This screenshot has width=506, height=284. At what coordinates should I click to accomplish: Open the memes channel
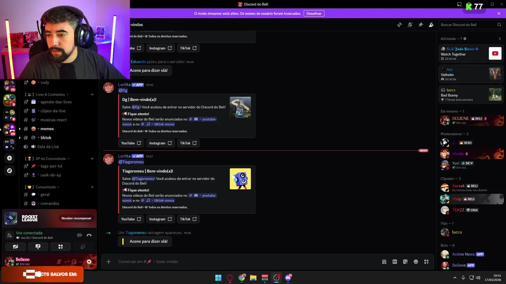tap(59, 129)
